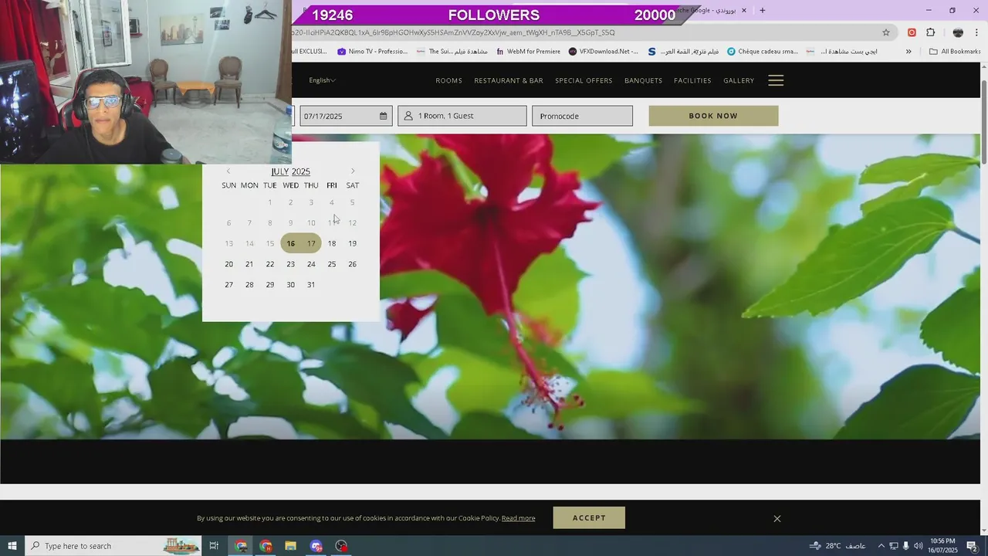Image resolution: width=988 pixels, height=556 pixels.
Task: Open the Chrome extensions puzzle icon
Action: tap(930, 32)
